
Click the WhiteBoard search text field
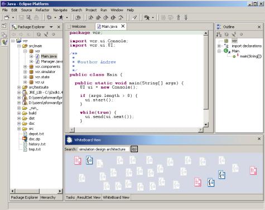pos(104,149)
